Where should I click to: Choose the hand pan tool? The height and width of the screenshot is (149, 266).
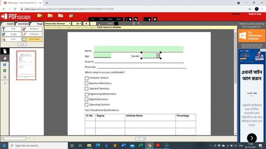[130, 19]
